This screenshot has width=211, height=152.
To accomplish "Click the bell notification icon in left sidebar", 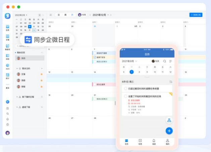I will point(7,119).
